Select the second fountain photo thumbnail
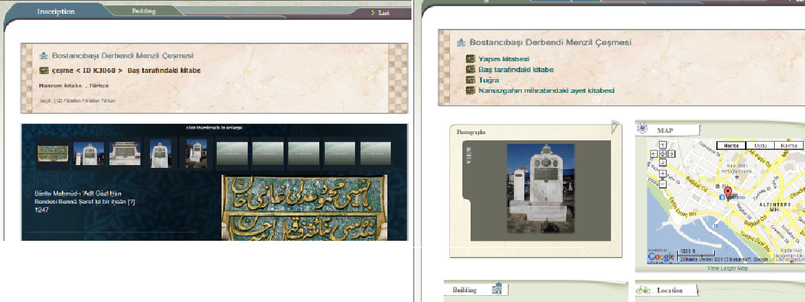Image resolution: width=805 pixels, height=302 pixels. [88, 153]
